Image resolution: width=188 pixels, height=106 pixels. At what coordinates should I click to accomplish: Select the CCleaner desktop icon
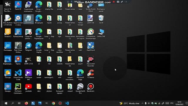(x=91, y=74)
